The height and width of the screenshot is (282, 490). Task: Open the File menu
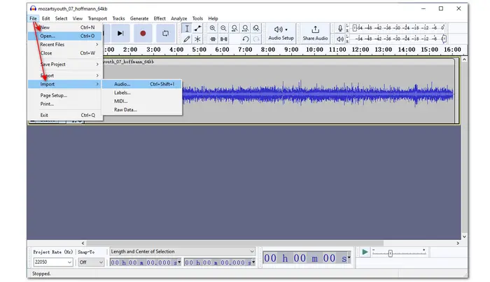[x=33, y=18]
